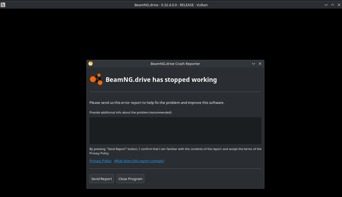The height and width of the screenshot is (197, 342).
Task: Click the Wine icon in Crash Reporter titlebar
Action: click(x=91, y=64)
